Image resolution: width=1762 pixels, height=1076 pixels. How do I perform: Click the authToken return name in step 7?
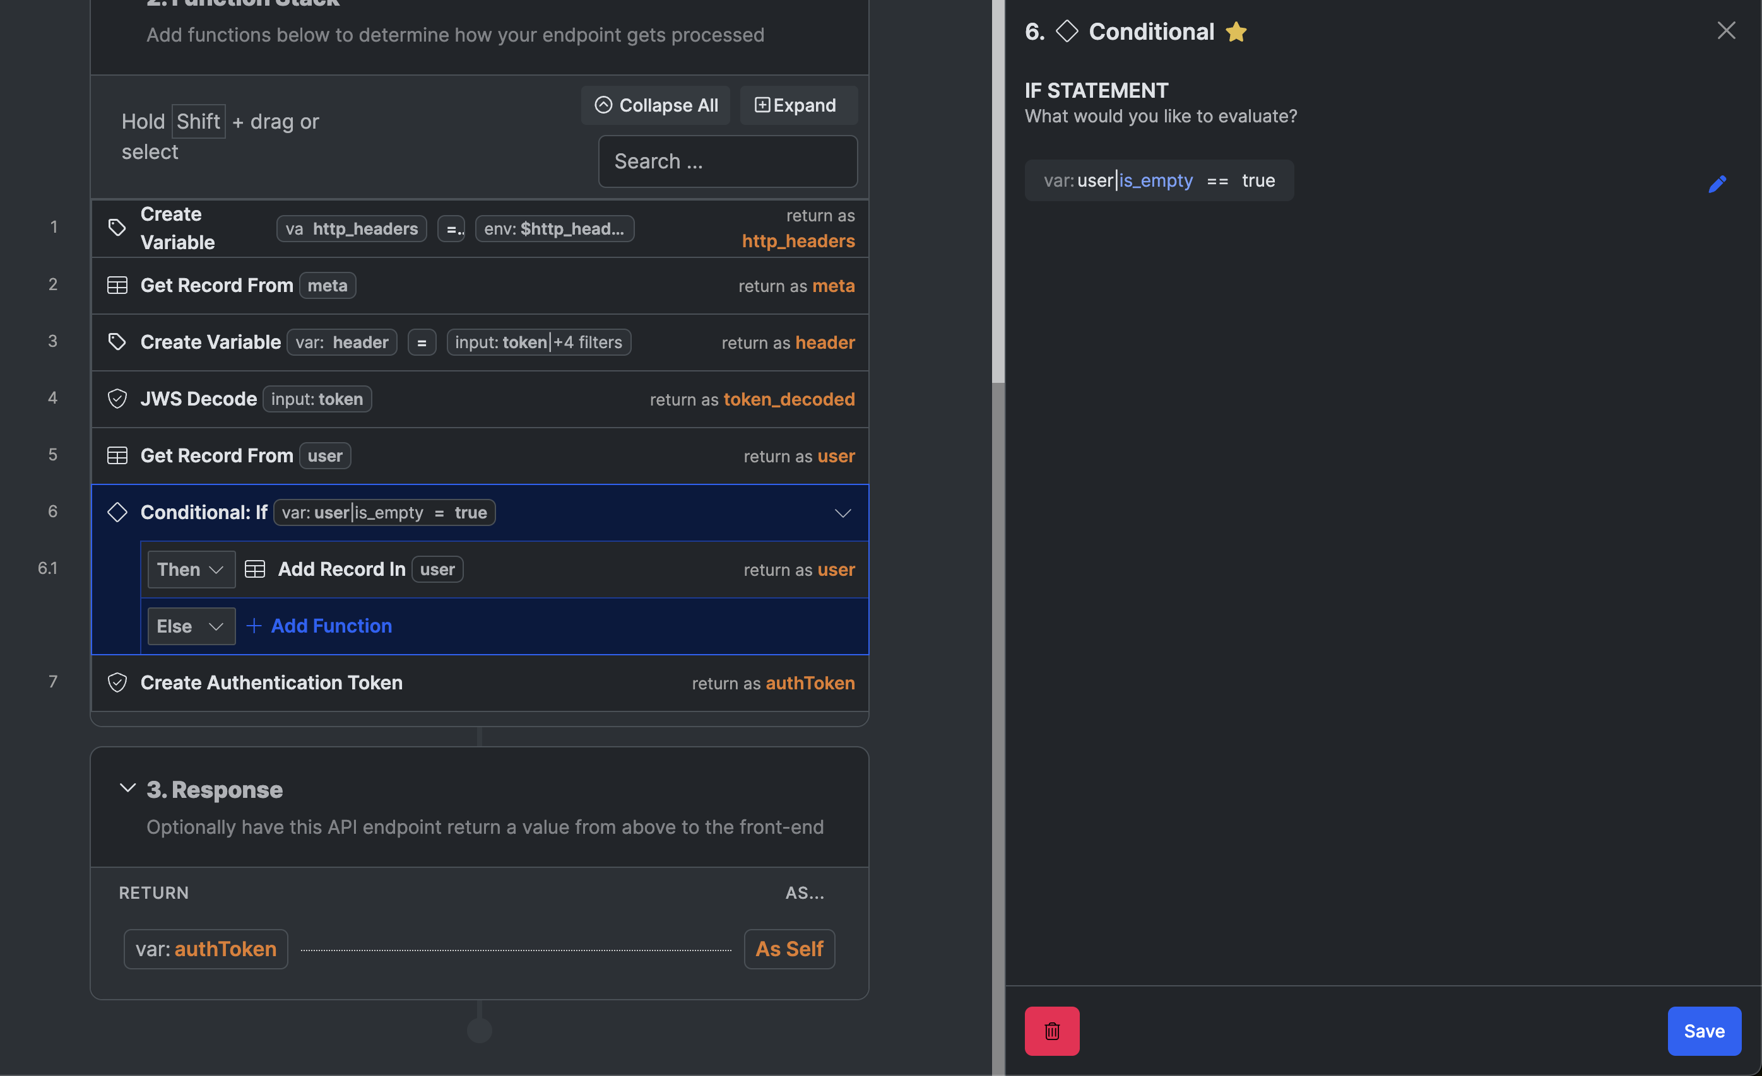810,683
